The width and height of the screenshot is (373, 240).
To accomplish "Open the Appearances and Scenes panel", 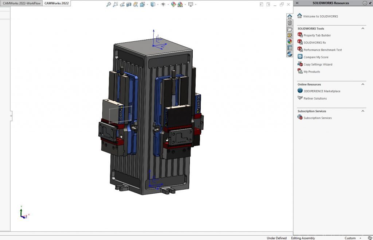I will click(x=290, y=41).
